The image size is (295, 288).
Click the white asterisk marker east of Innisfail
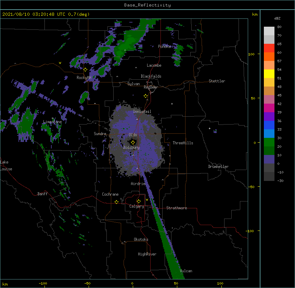coord(172,104)
